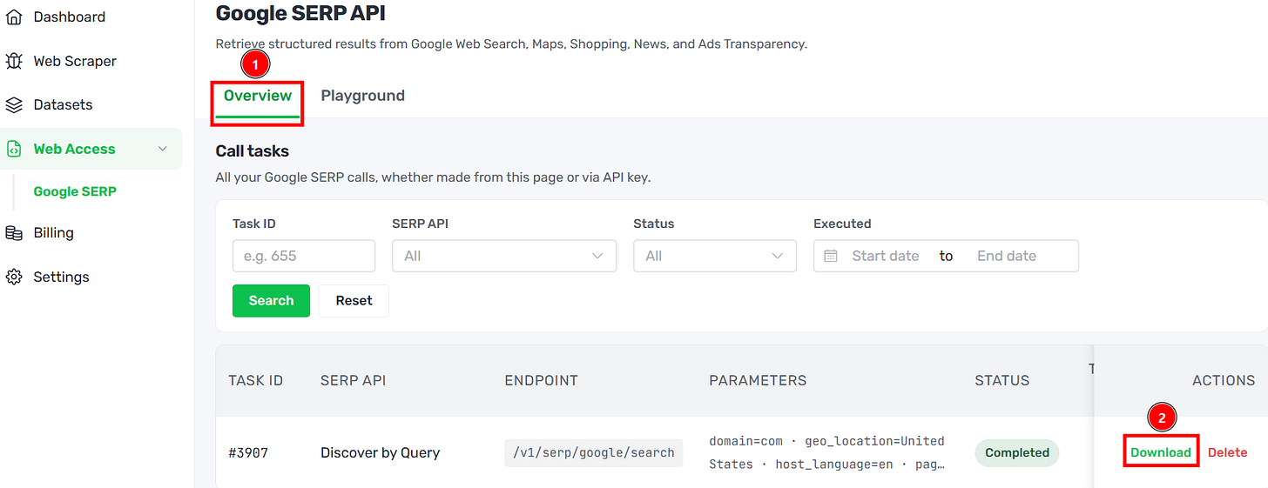Click the Billing coins icon
1268x488 pixels.
[14, 232]
